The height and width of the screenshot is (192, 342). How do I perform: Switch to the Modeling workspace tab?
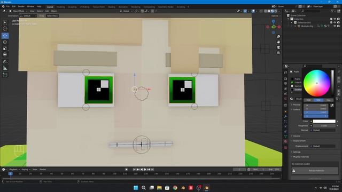pos(60,7)
